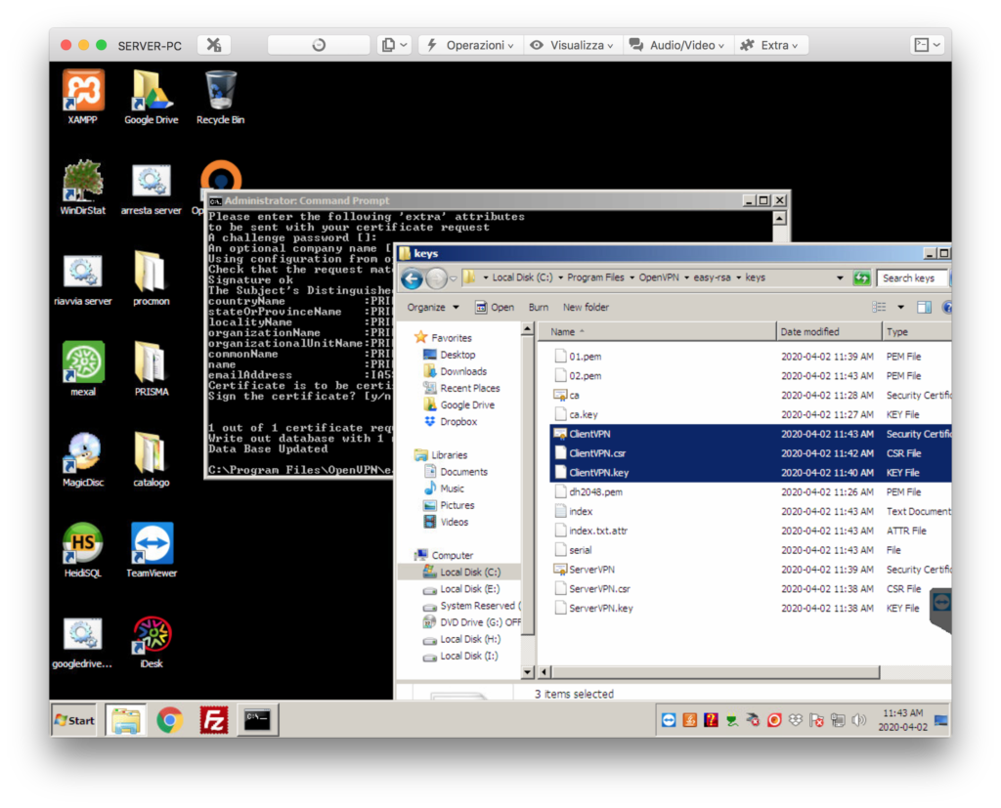Click the navigation pane down scroll arrow
The height and width of the screenshot is (808, 1001).
click(x=527, y=672)
